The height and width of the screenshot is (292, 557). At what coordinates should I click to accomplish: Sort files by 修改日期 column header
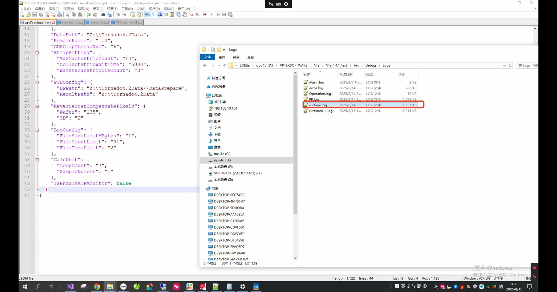346,74
